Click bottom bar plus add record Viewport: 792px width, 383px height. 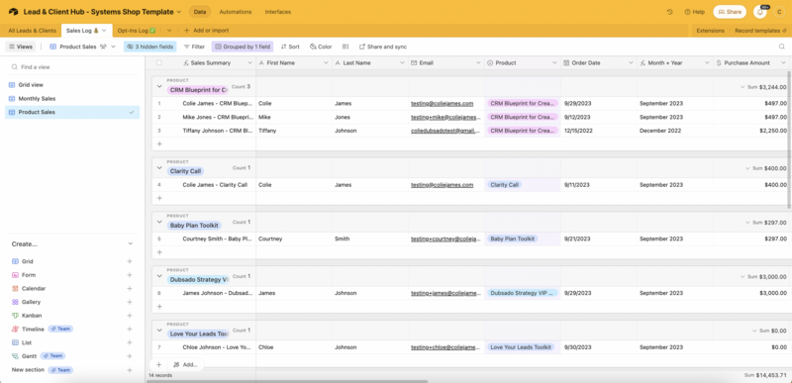[159, 364]
